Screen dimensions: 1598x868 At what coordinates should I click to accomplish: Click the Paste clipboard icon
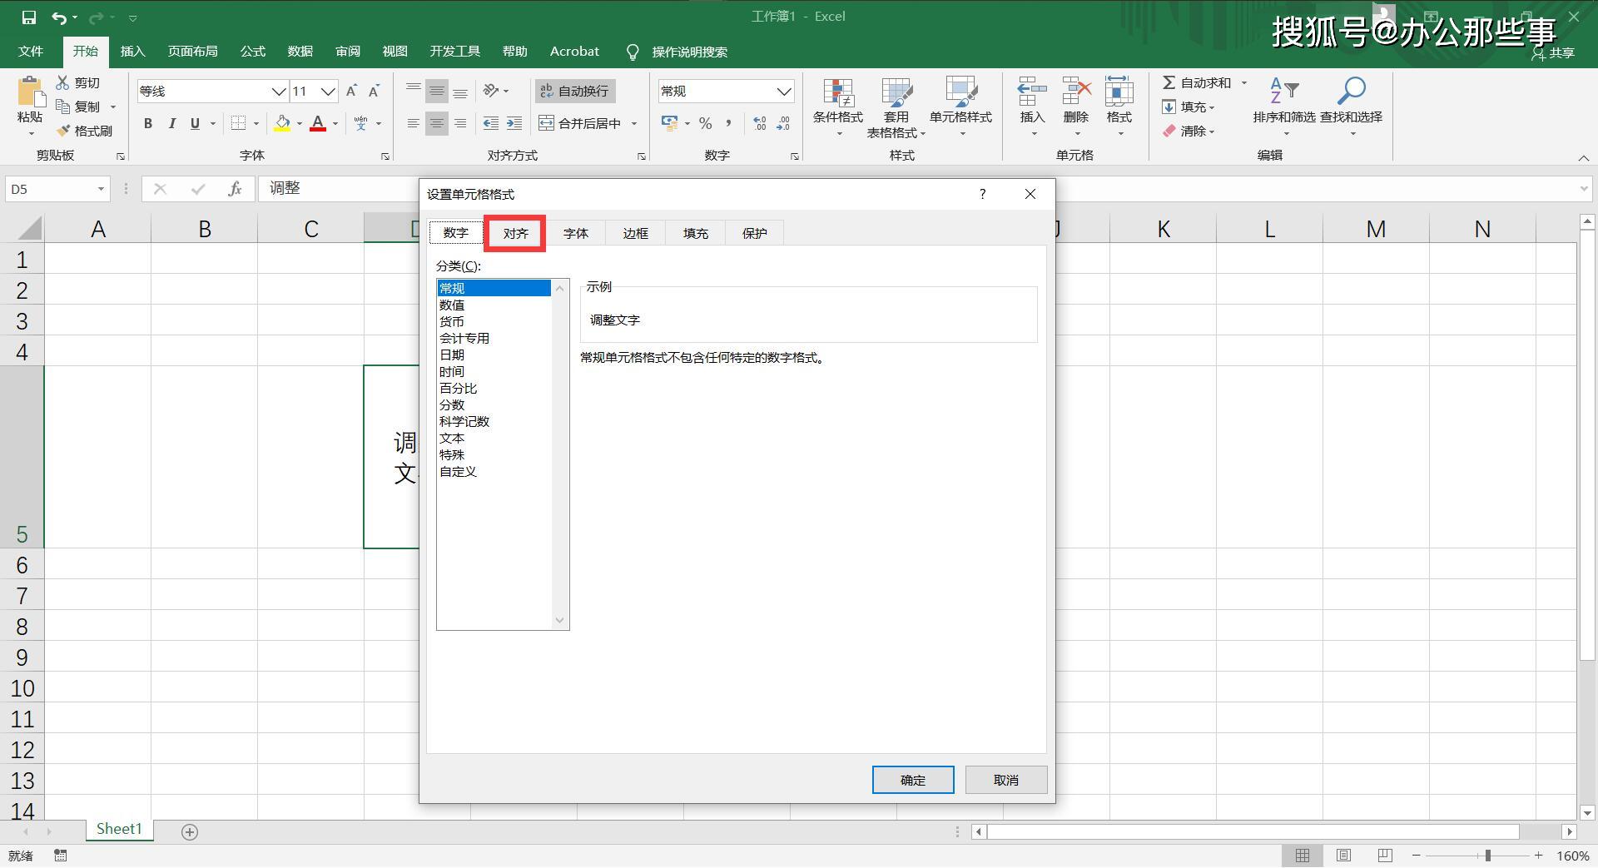point(31,92)
